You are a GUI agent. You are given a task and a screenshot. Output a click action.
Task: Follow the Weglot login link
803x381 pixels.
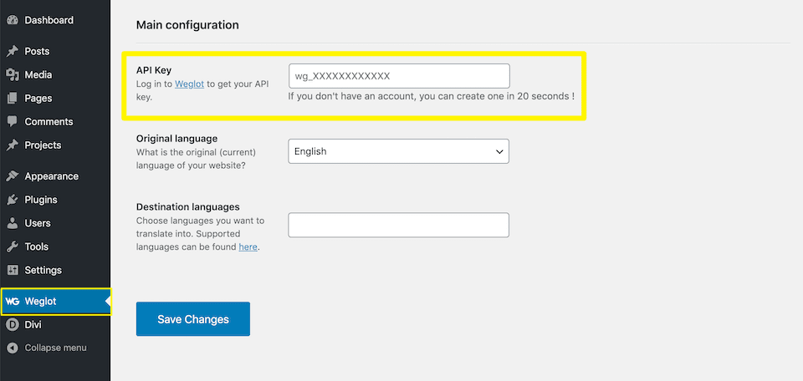(x=190, y=84)
